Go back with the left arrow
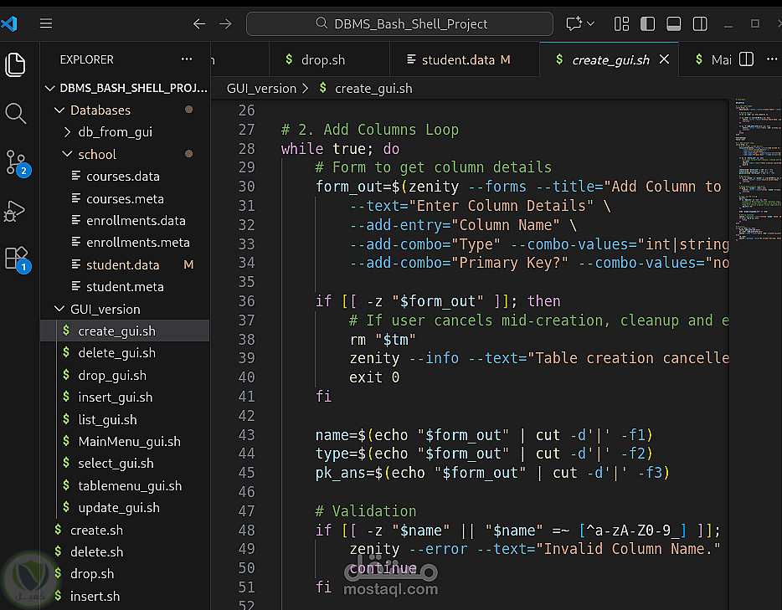The image size is (782, 610). [199, 23]
